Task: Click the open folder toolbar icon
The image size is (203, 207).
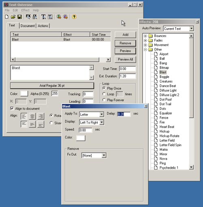Action: [x=13, y=17]
